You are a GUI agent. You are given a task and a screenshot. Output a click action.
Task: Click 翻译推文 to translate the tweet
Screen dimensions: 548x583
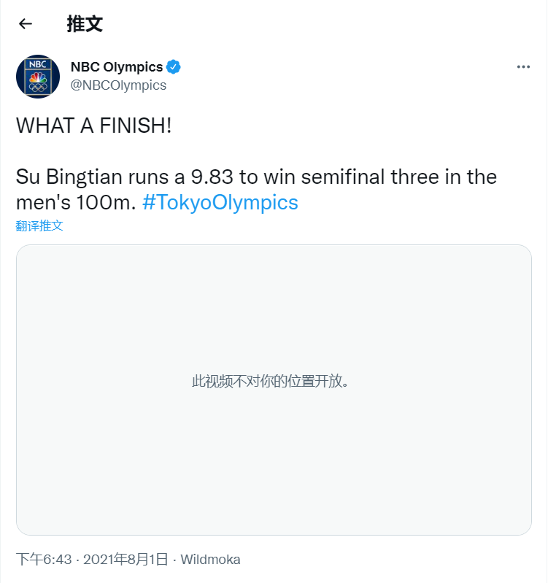pos(39,225)
